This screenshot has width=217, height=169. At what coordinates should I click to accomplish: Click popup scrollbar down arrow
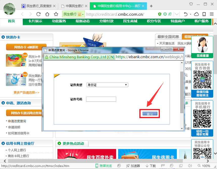[182, 129]
